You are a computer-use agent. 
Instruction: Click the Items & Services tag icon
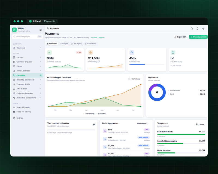[x=14, y=71]
